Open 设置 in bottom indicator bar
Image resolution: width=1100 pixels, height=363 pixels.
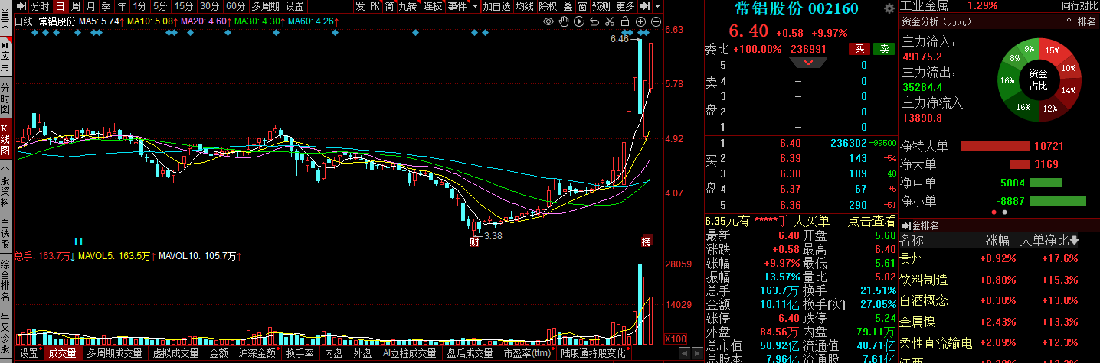click(29, 353)
